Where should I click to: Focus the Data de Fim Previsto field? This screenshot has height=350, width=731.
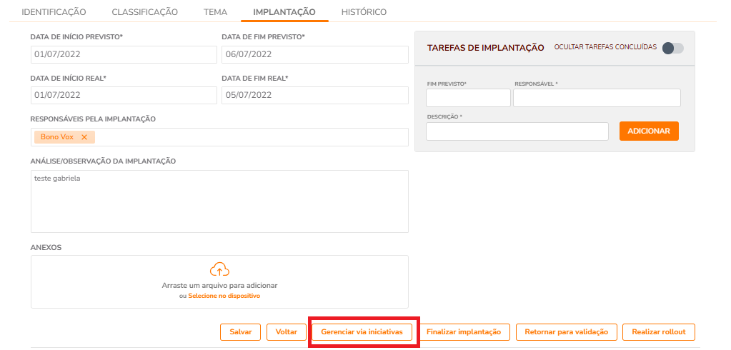pos(315,54)
